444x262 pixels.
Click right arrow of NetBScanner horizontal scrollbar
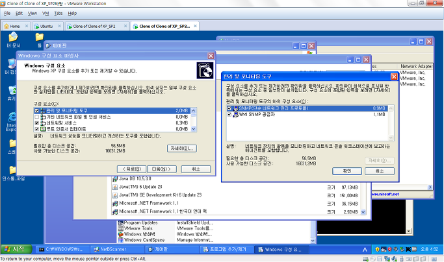coord(430,187)
